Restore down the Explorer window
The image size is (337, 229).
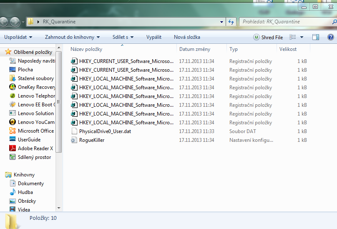[315, 7]
